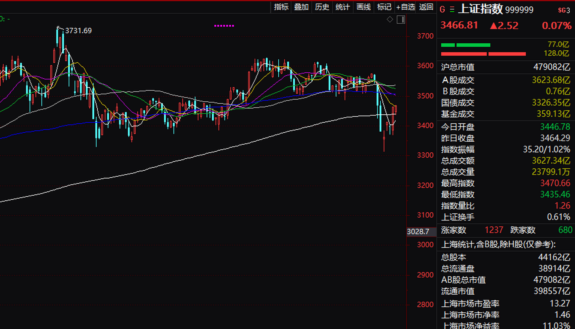Screen dimensions: 575x329
Task: Click the 2800 price axis label
Action: pos(425,305)
